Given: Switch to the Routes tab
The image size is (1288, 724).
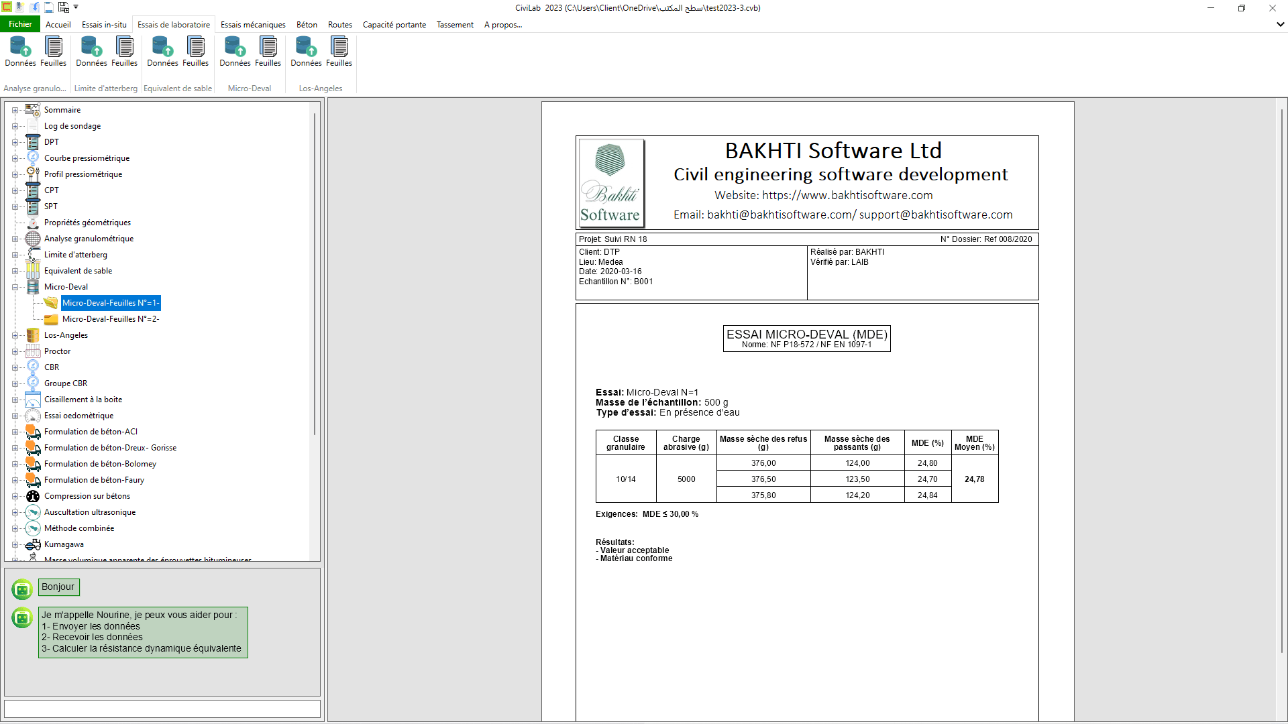Looking at the screenshot, I should pos(340,25).
